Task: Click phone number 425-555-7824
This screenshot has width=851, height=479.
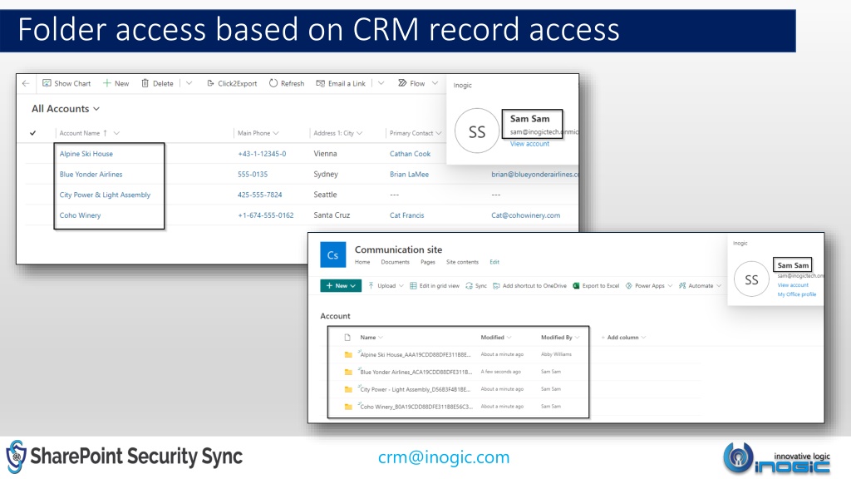Action: [260, 195]
